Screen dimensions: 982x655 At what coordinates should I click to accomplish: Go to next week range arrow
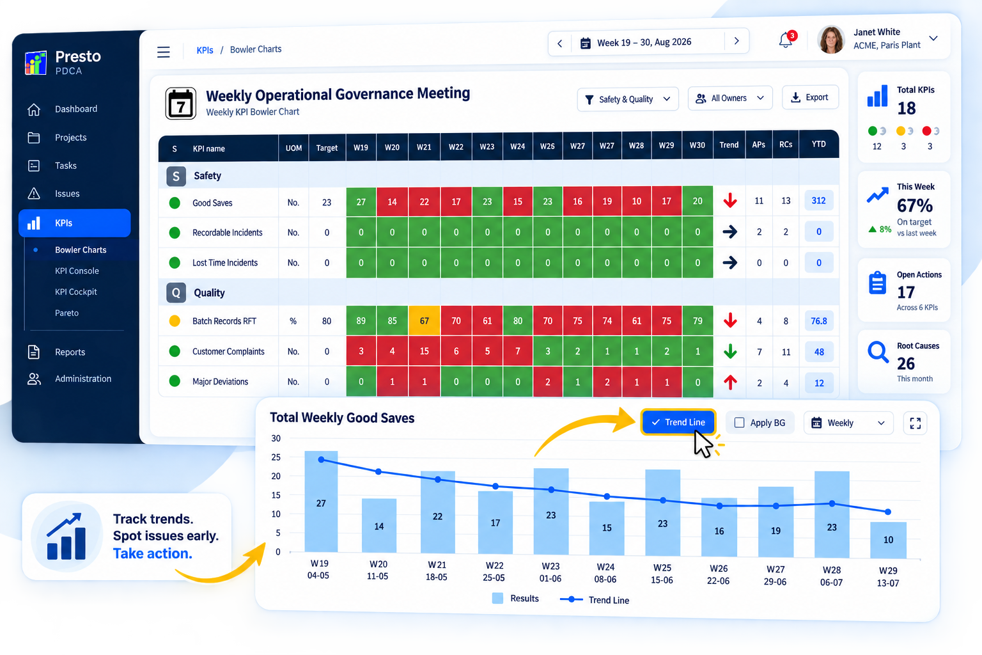[x=736, y=41]
